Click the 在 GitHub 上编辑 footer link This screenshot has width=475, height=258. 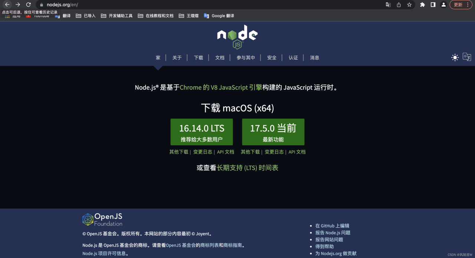332,226
